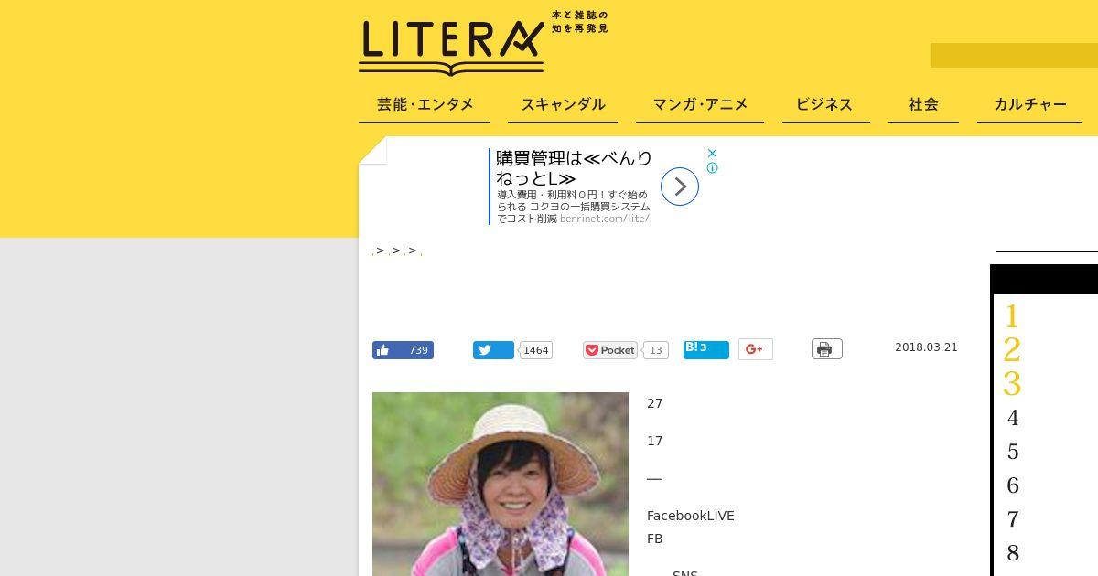The width and height of the screenshot is (1098, 576).
Task: Open ranking item number 1
Action: coord(1012,316)
